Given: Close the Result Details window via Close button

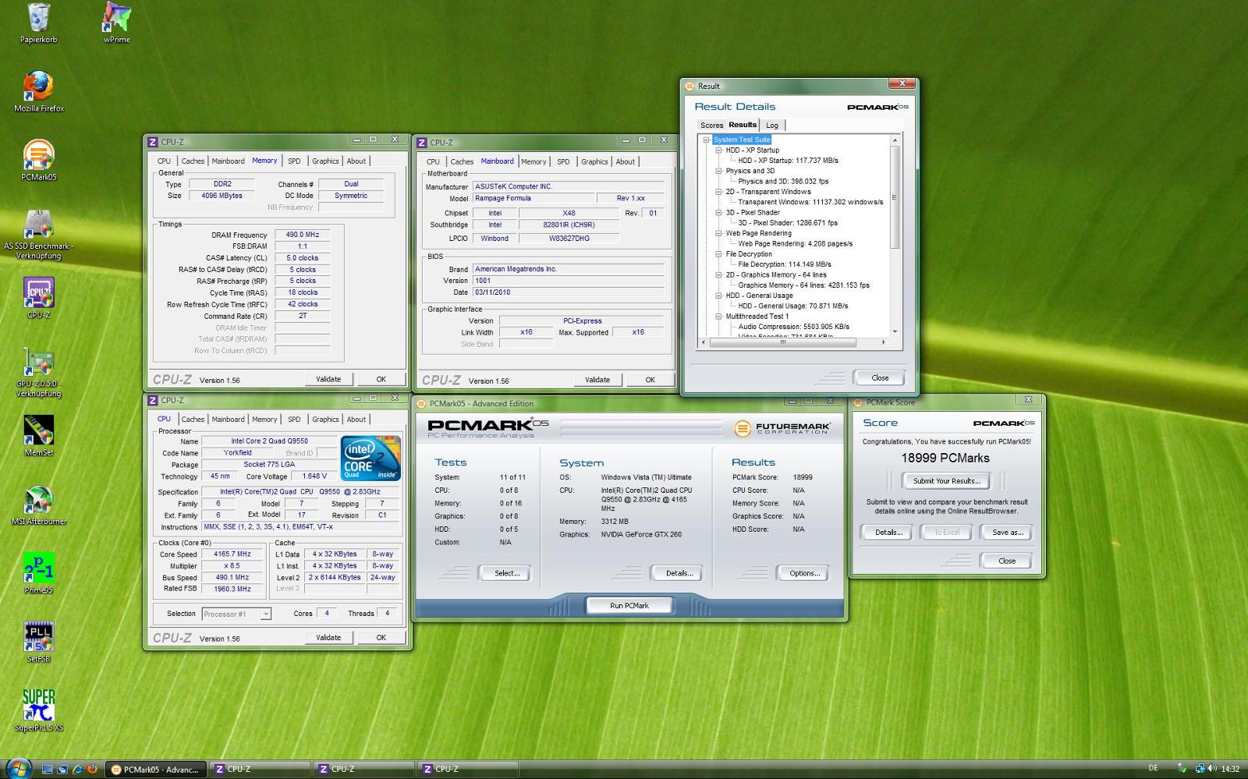Looking at the screenshot, I should [x=880, y=378].
